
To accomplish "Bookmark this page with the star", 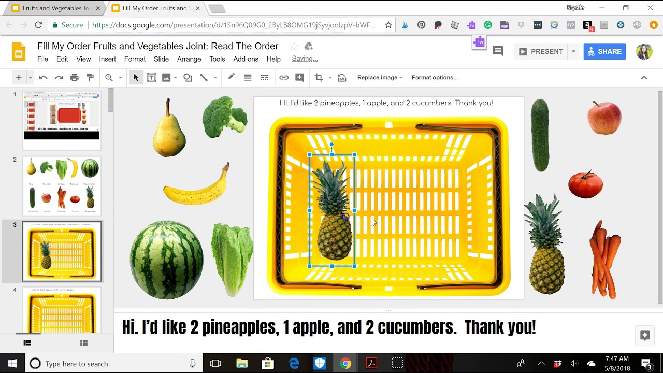I will [388, 25].
